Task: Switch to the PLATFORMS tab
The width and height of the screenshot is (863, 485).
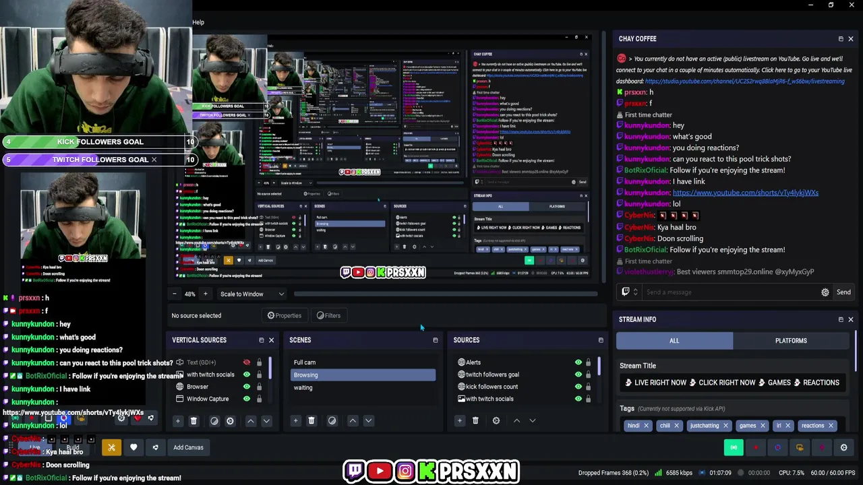Action: click(791, 341)
